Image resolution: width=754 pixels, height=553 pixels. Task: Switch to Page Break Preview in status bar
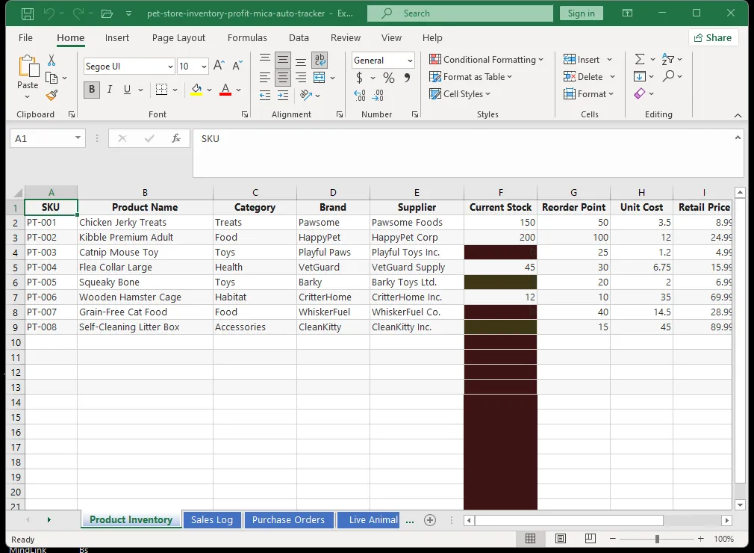pyautogui.click(x=590, y=539)
